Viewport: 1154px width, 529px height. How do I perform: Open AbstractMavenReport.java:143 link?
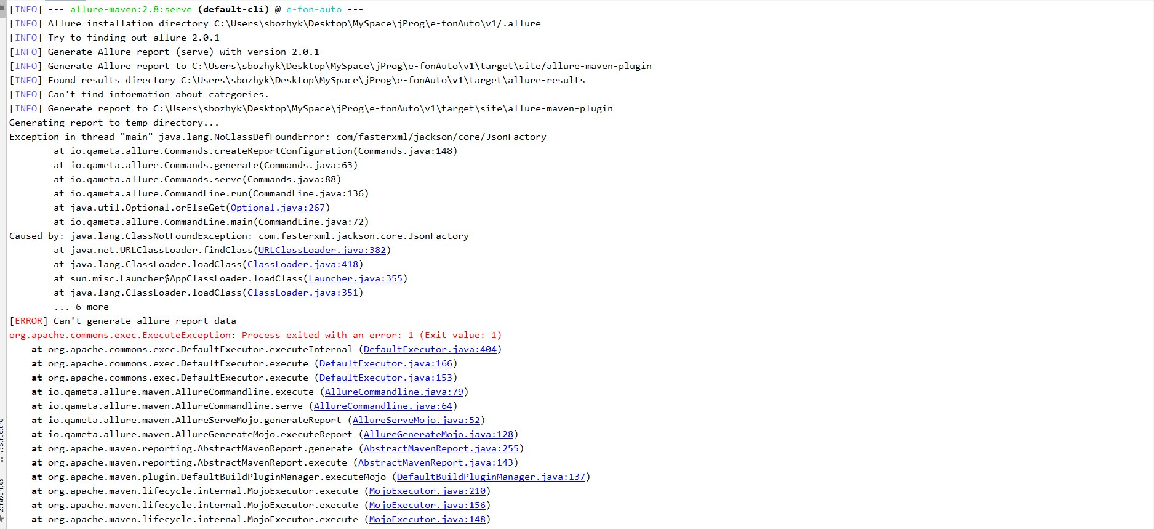tap(436, 462)
